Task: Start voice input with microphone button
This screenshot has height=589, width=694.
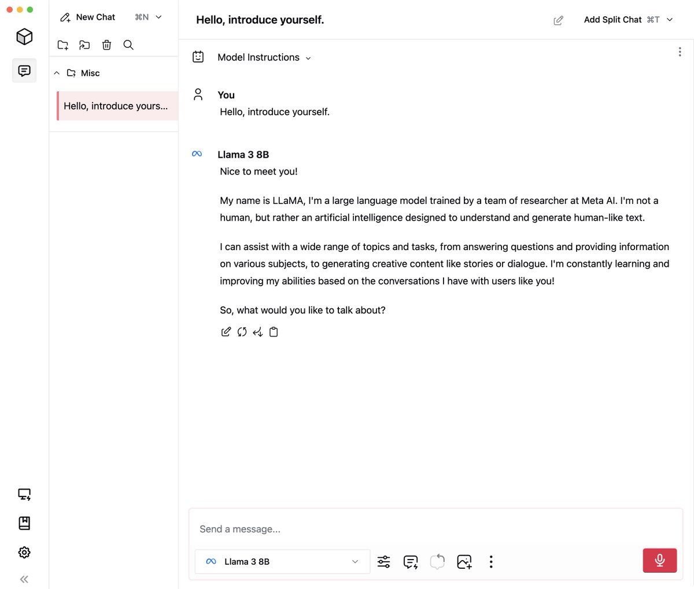Action: click(x=660, y=560)
